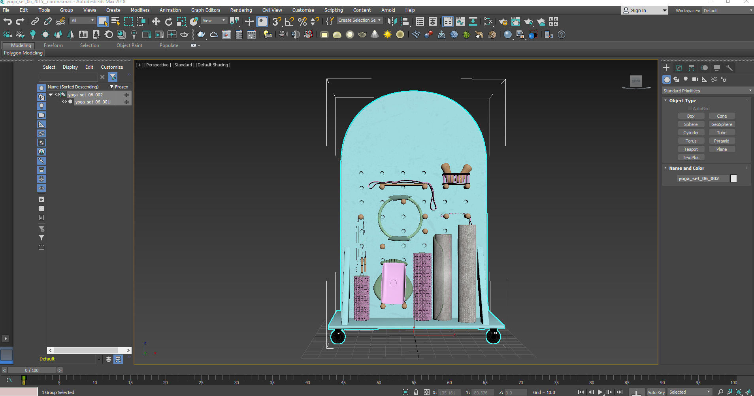The width and height of the screenshot is (754, 396).
Task: Open the Rendering menu
Action: click(x=241, y=10)
